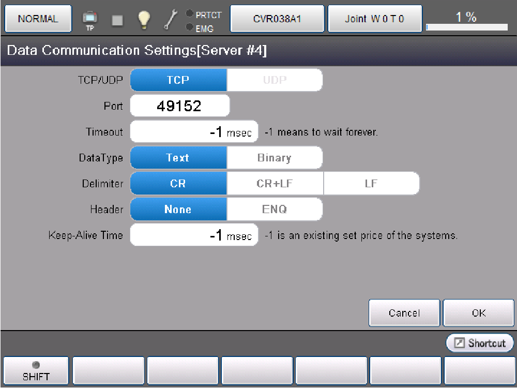The image size is (517, 388).
Task: Set the delimiter to LF
Action: pyautogui.click(x=371, y=184)
